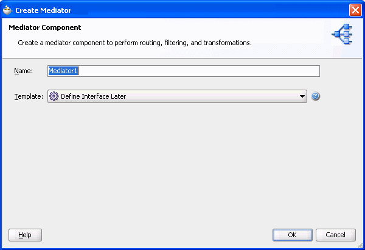Select the 'Define Interface Later' template text

coord(93,96)
